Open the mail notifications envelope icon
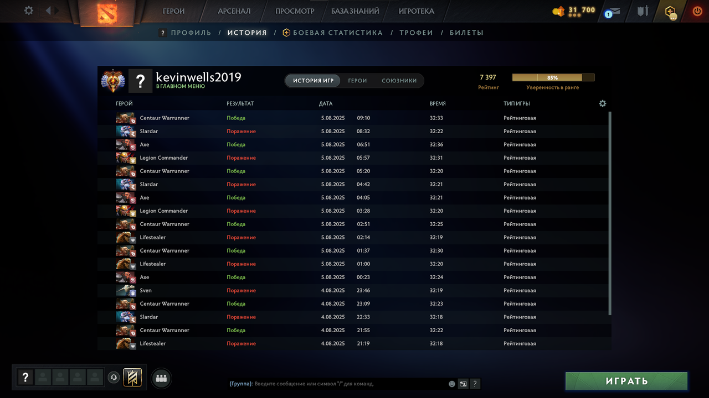709x398 pixels. point(613,11)
